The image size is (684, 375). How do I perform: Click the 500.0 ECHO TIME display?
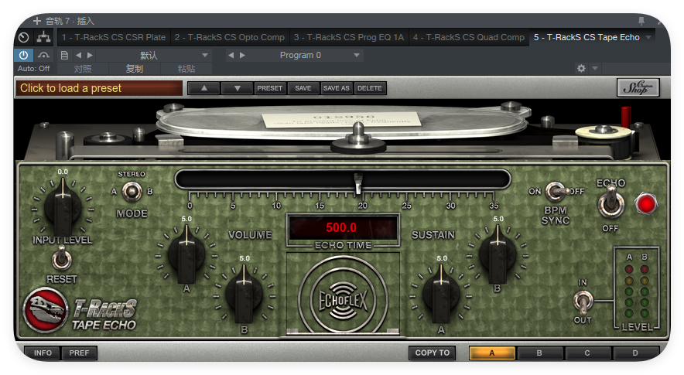(343, 227)
